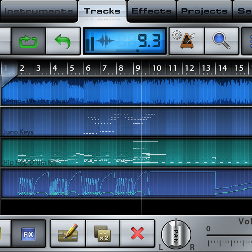The image size is (252, 252).
Task: Open the Effects tab
Action: tap(152, 11)
